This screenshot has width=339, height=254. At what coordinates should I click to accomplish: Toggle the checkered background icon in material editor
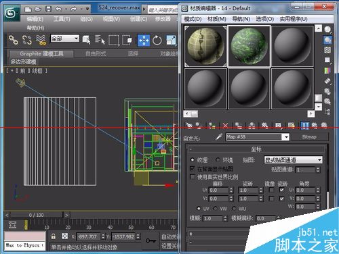pos(327,50)
